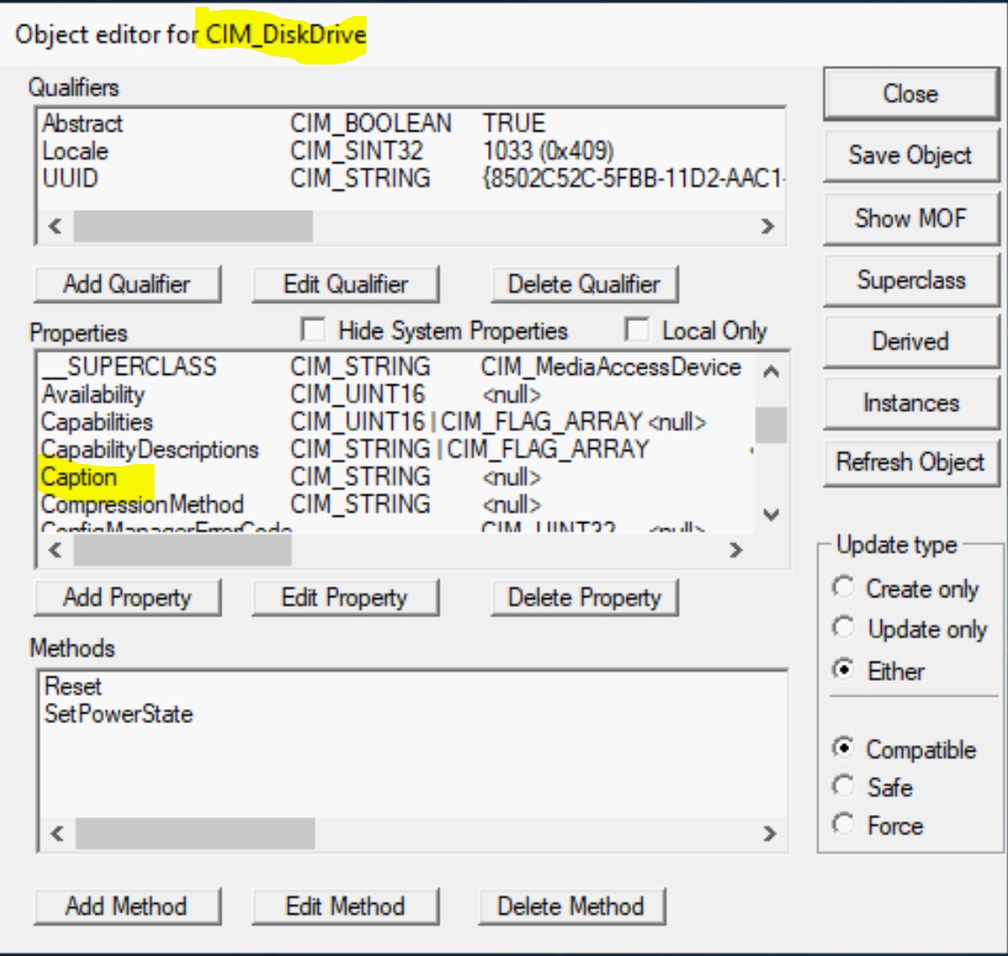Viewport: 1008px width, 956px height.
Task: Open the Superclass of CIM_DiskDrive
Action: coord(909,280)
